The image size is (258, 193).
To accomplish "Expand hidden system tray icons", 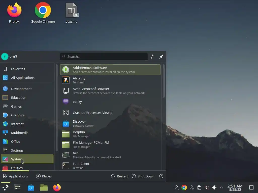I will pos(221,187).
